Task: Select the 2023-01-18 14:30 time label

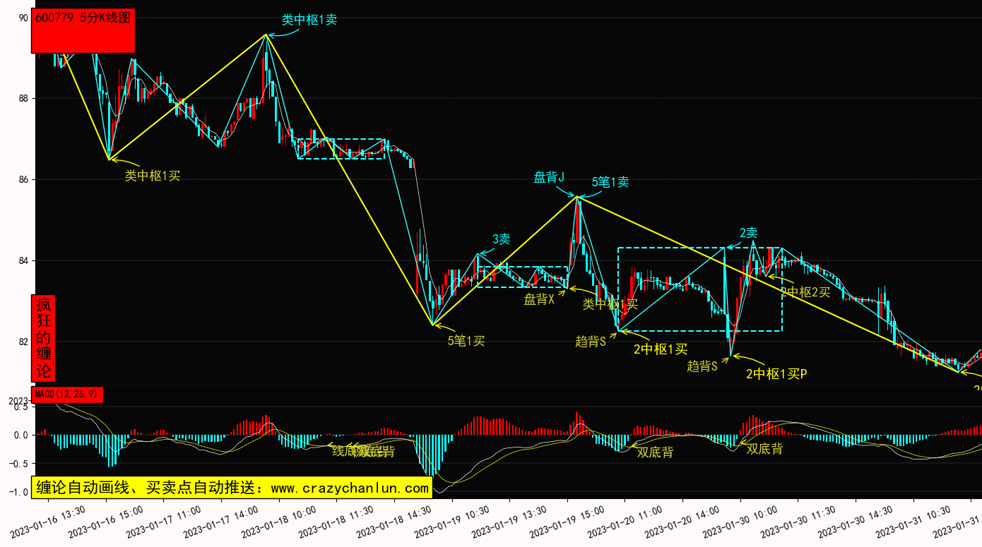Action: tap(394, 521)
